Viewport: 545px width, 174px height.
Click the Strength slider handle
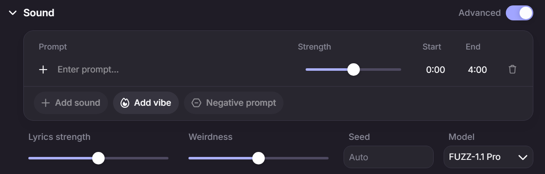354,70
